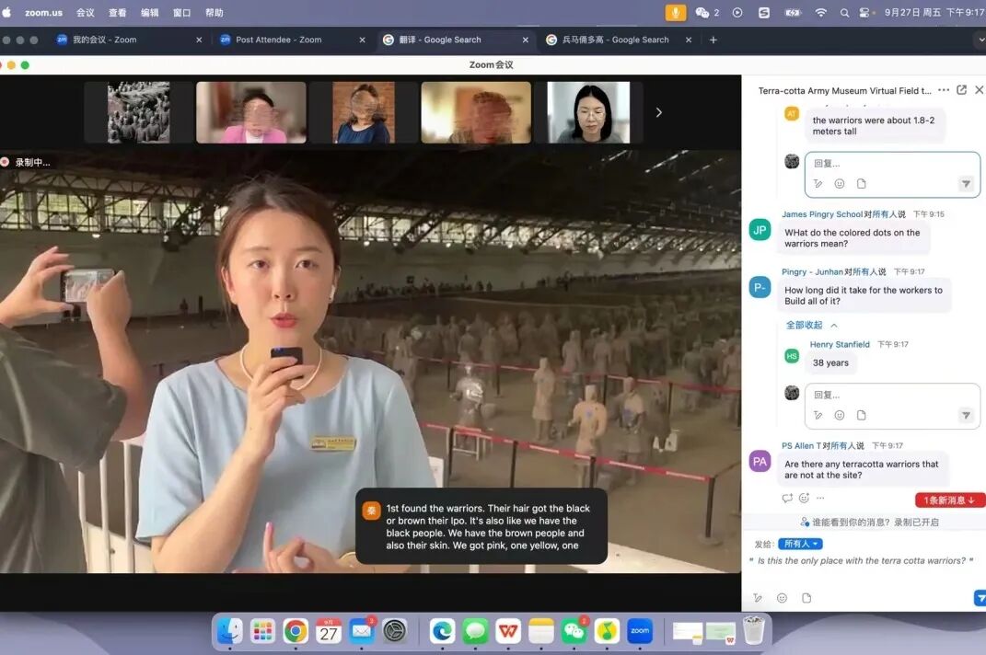Image resolution: width=986 pixels, height=655 pixels.
Task: Select the terracotta warriors participant thumbnail
Action: pos(138,112)
